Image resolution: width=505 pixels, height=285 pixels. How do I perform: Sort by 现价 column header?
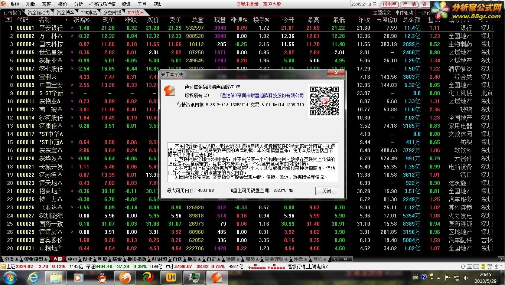109,20
